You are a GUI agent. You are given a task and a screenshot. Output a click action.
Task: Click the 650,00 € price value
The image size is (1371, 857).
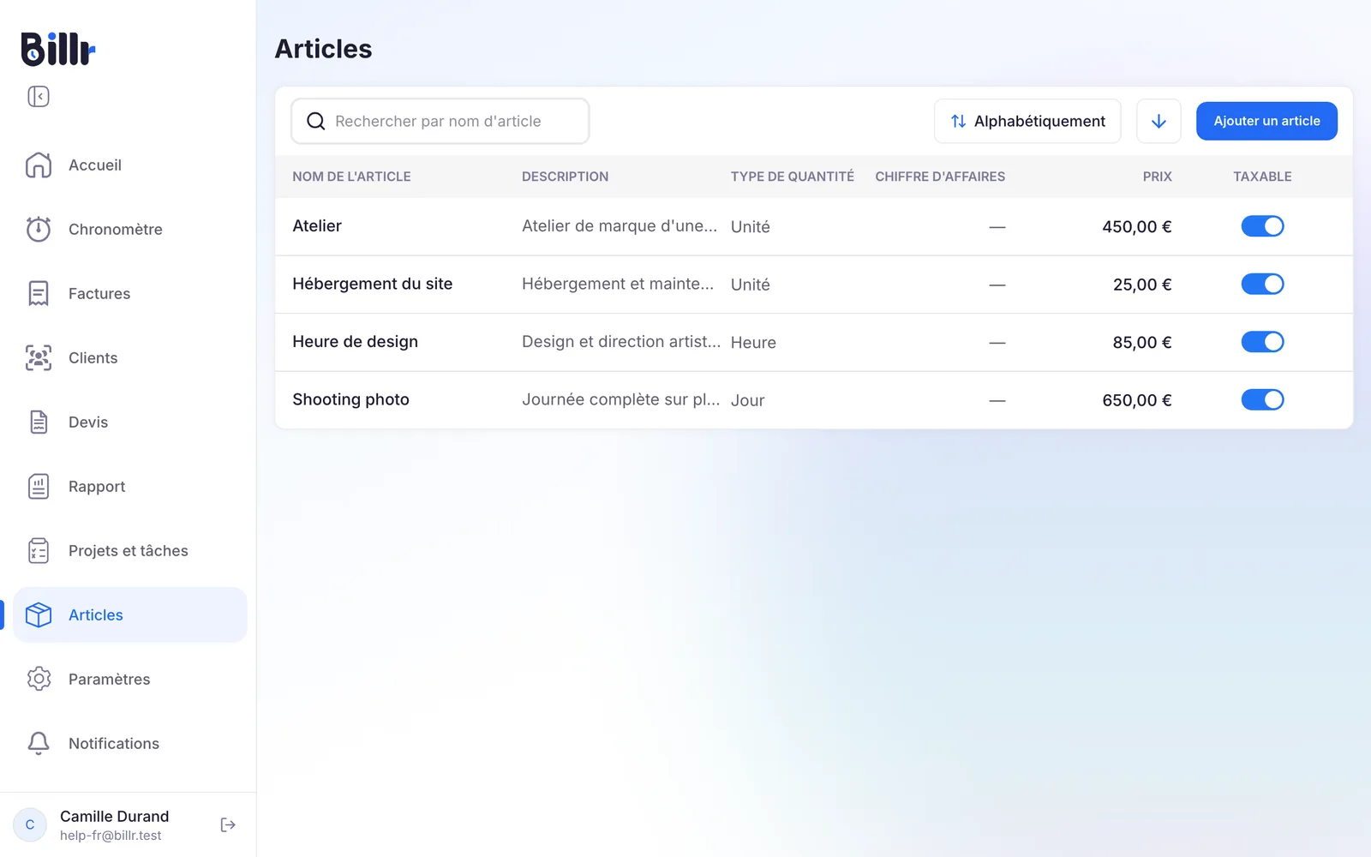(1137, 400)
